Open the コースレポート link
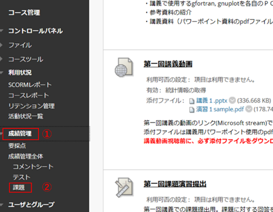This screenshot has width=273, height=212. point(29,95)
